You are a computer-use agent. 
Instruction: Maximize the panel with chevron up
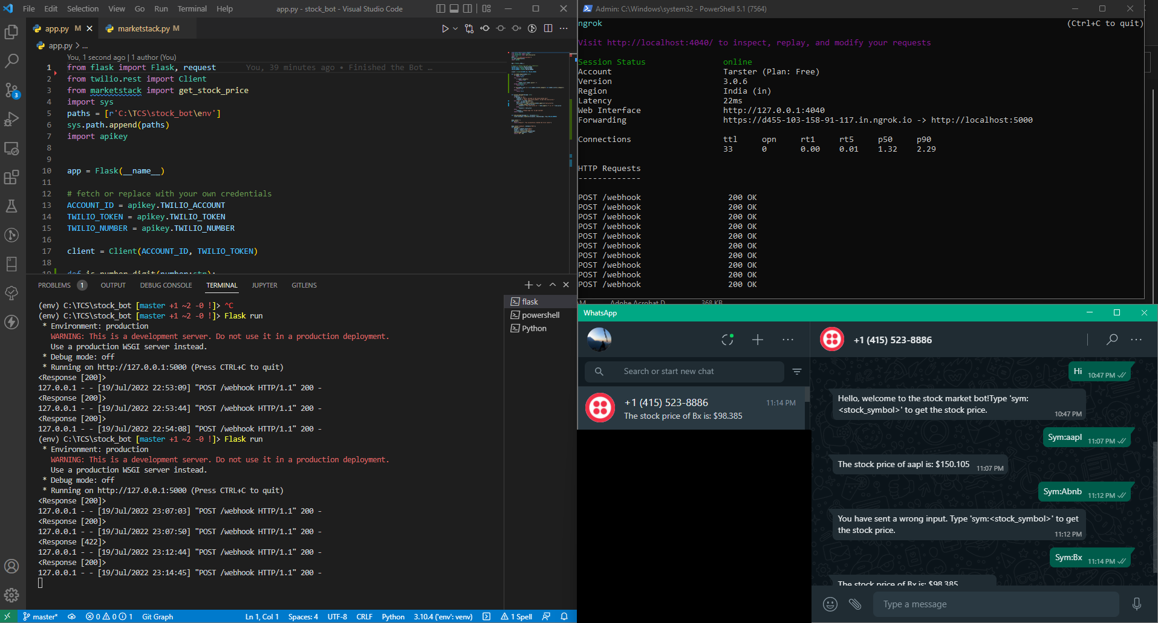[553, 285]
